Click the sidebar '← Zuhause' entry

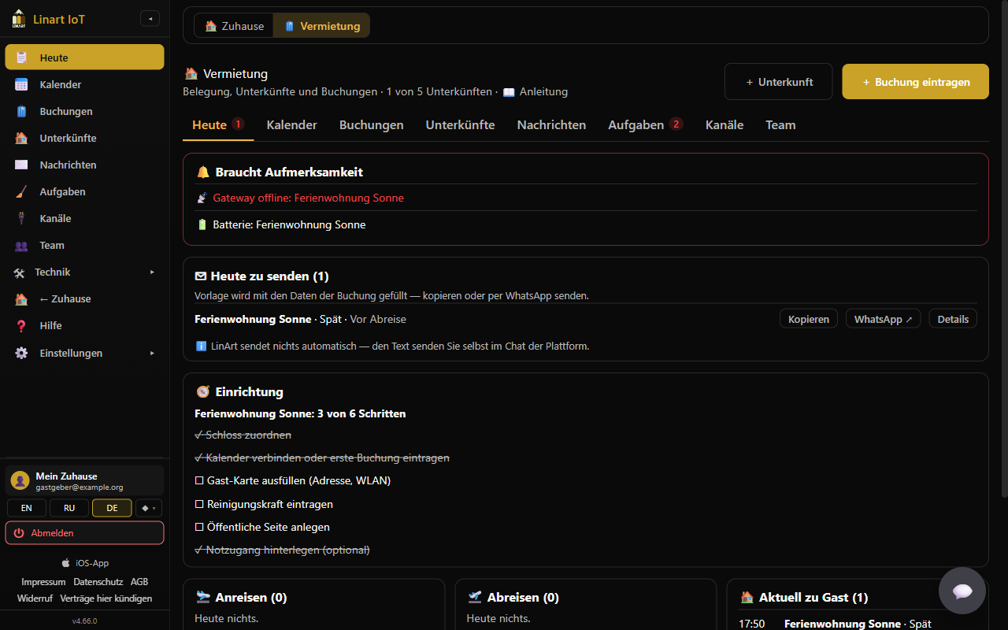pos(84,298)
